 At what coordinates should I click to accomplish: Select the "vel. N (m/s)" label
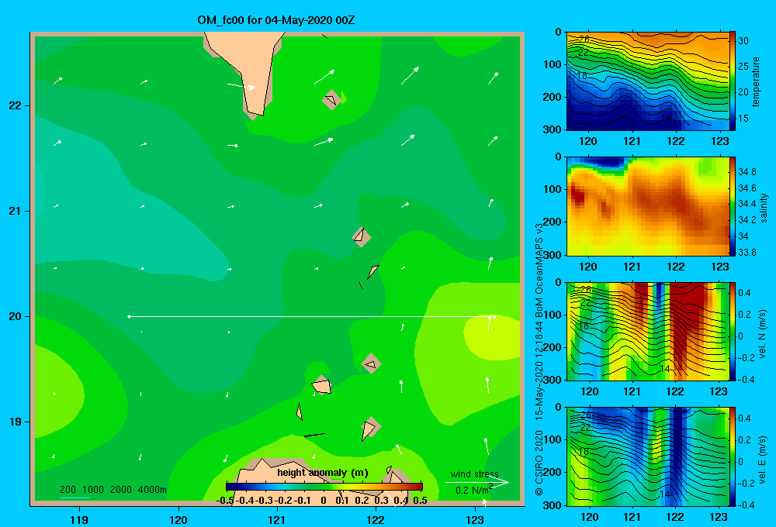pos(762,334)
